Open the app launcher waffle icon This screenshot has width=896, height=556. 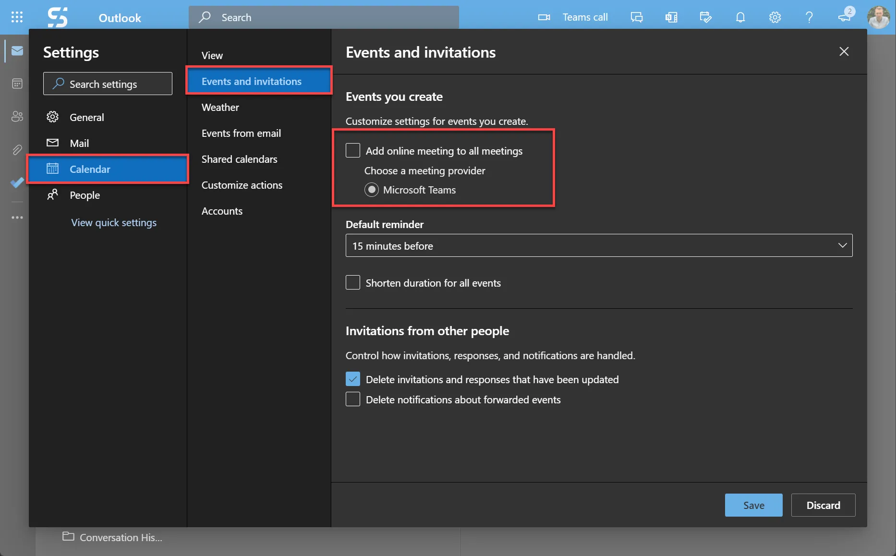(x=17, y=17)
